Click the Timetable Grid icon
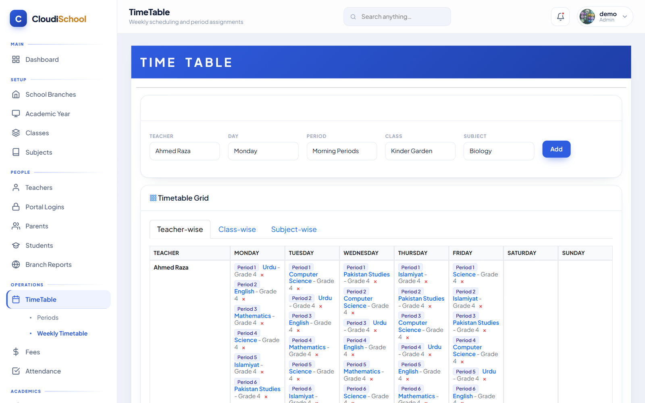 click(x=153, y=198)
